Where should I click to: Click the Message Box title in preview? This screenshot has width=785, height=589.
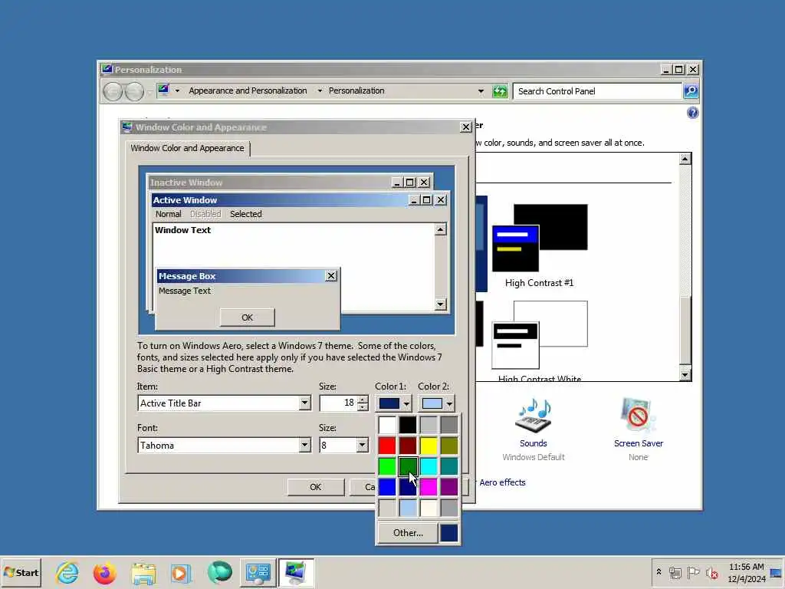tap(187, 276)
